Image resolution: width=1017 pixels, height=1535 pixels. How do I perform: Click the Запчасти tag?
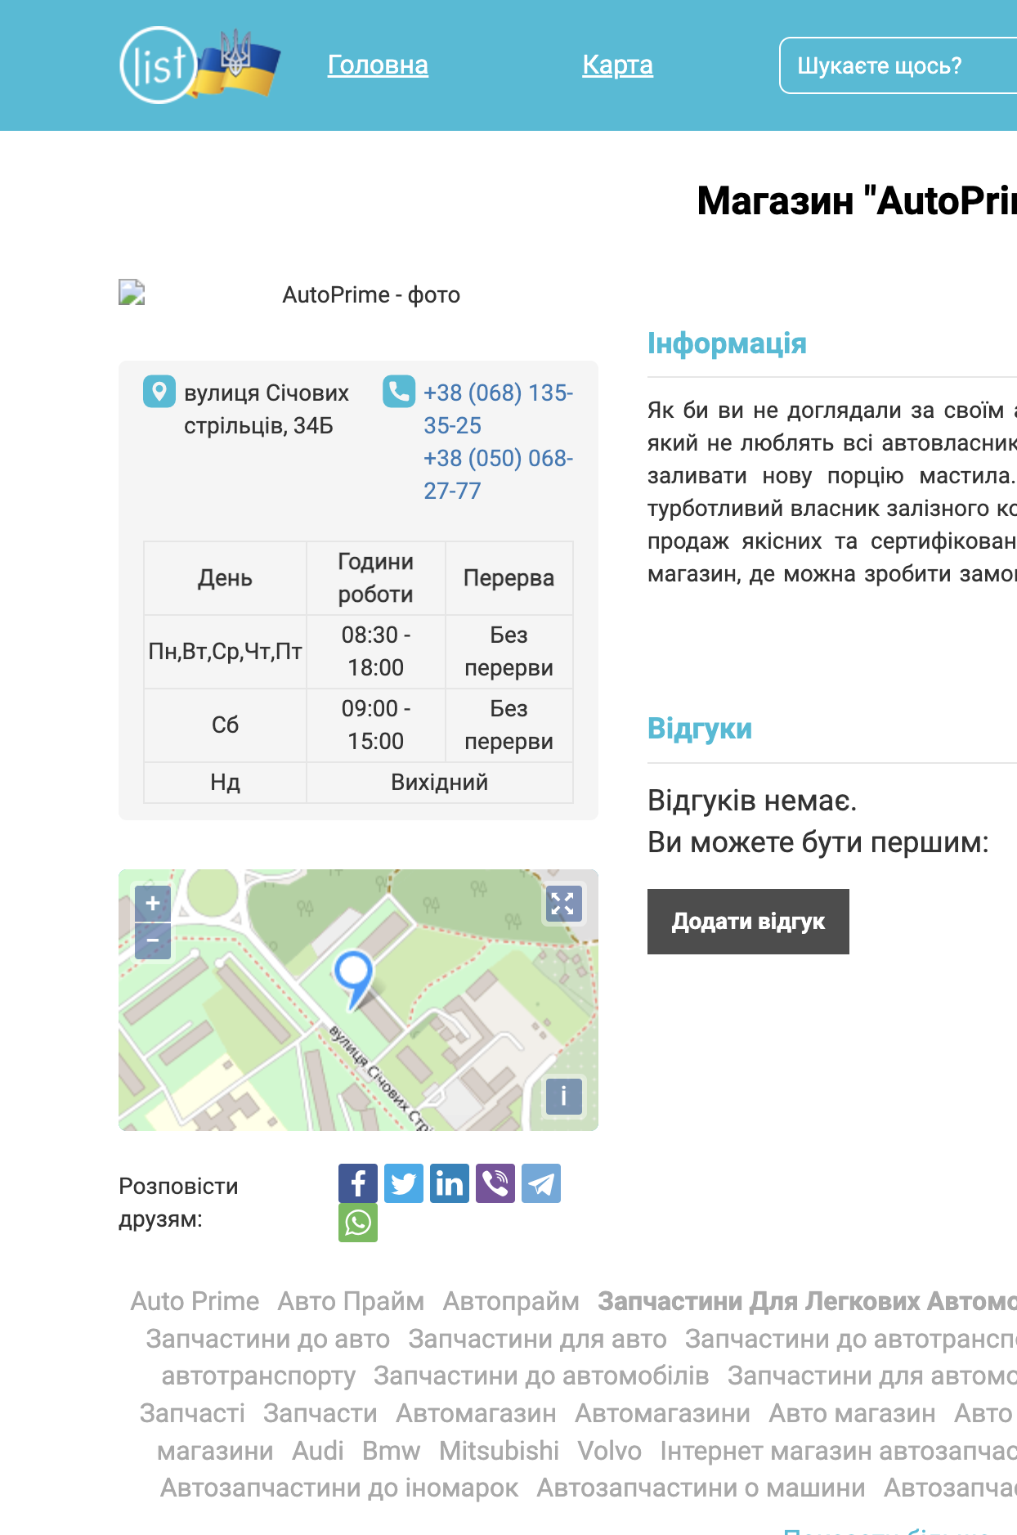(320, 1413)
